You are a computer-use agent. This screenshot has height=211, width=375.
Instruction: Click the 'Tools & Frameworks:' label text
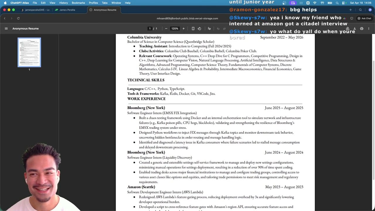(x=143, y=94)
